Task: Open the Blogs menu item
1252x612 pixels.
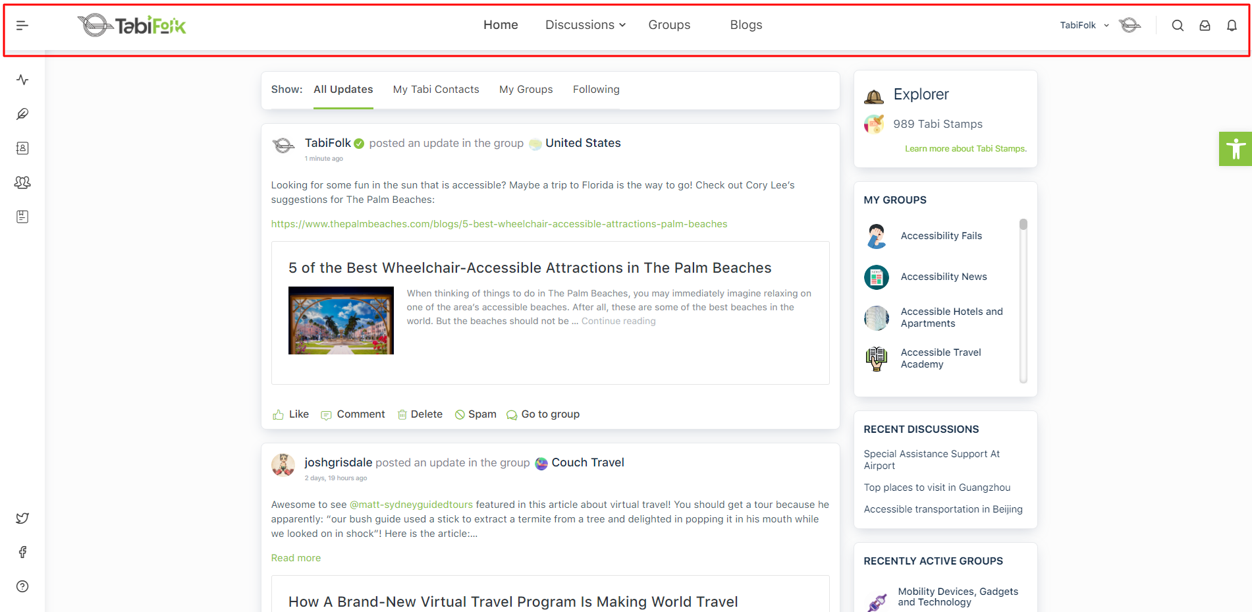Action: pyautogui.click(x=746, y=25)
